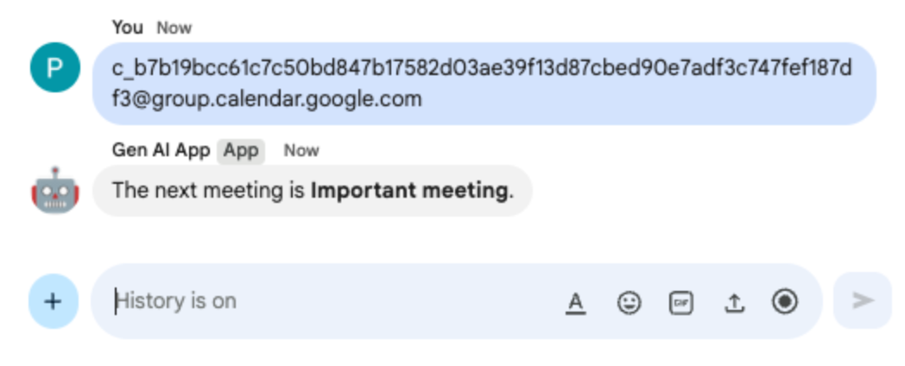Click the teal P profile avatar
The height and width of the screenshot is (366, 905).
click(x=54, y=67)
